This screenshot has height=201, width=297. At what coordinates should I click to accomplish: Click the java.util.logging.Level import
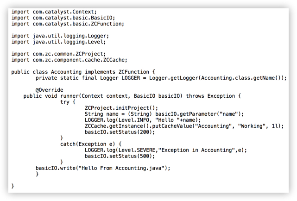(x=58, y=42)
